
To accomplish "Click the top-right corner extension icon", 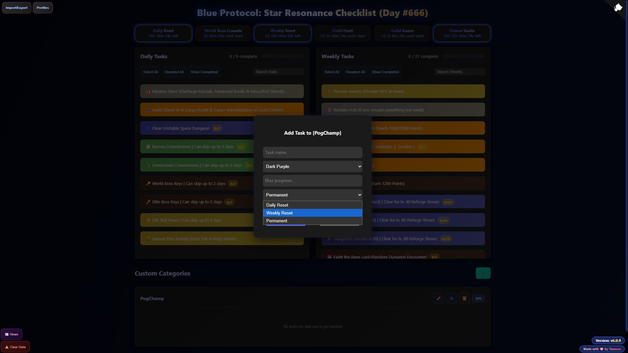I will (618, 8).
